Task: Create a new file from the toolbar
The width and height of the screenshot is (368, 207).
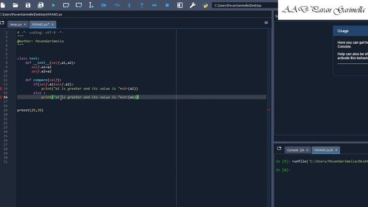Action: pyautogui.click(x=3, y=5)
